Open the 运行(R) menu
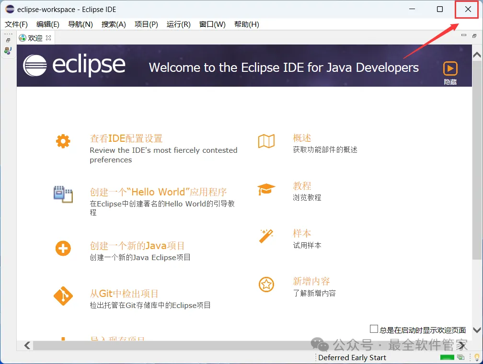The image size is (483, 364). click(179, 24)
